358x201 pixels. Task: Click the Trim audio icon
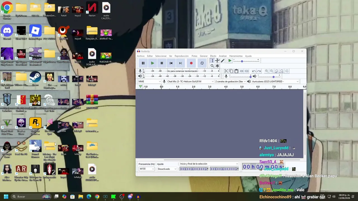(x=242, y=71)
